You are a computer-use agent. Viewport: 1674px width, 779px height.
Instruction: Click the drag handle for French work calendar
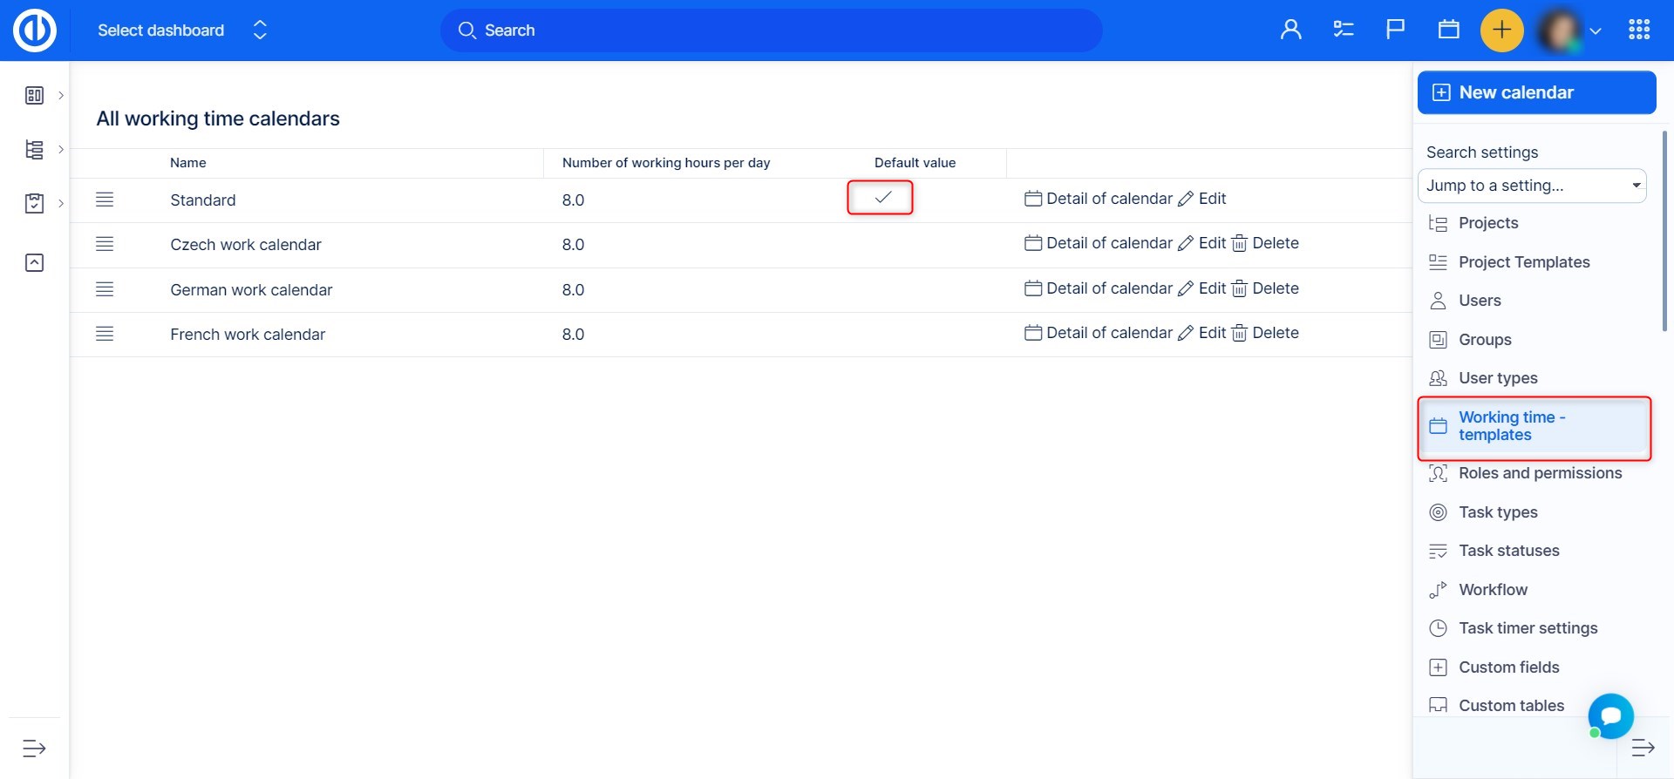pos(105,334)
